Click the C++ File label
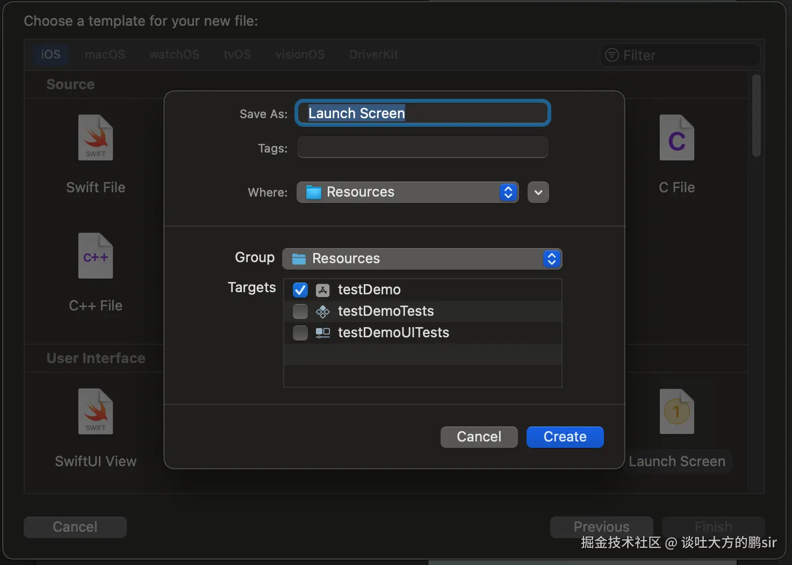This screenshot has width=792, height=565. pyautogui.click(x=96, y=306)
